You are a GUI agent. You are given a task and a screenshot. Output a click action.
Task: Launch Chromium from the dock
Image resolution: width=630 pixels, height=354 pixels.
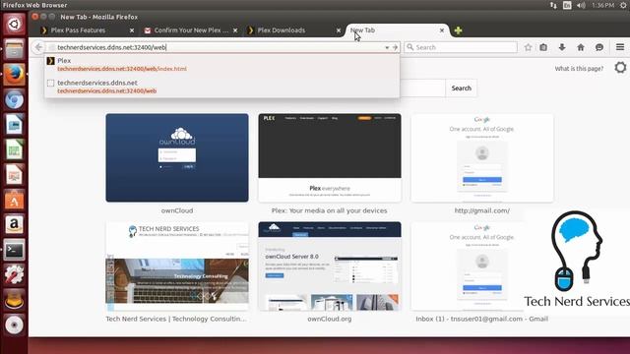(x=14, y=99)
